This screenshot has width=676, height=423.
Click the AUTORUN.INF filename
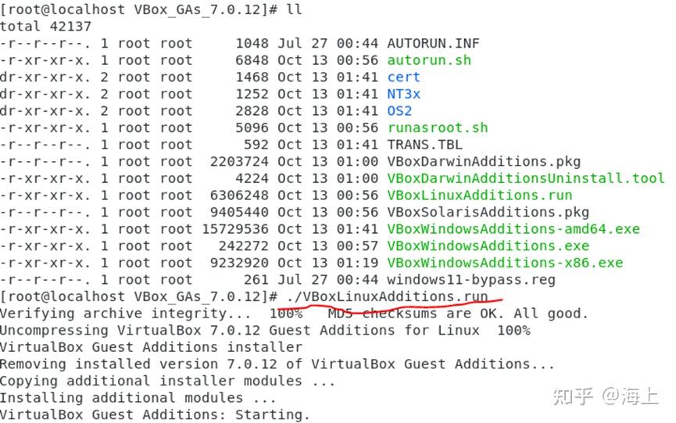coord(433,44)
